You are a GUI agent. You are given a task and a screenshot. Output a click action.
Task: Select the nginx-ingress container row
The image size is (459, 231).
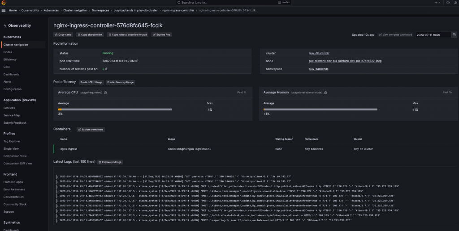click(255, 149)
